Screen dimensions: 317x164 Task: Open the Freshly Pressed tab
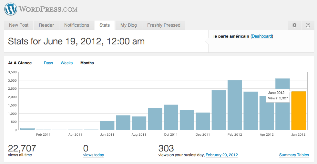[x=164, y=25]
